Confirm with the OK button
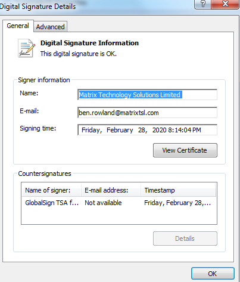 [x=213, y=274]
